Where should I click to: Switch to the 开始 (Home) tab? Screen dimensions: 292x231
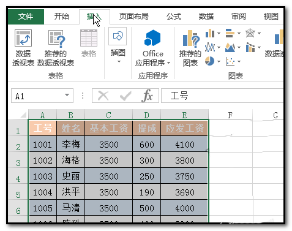(x=61, y=17)
